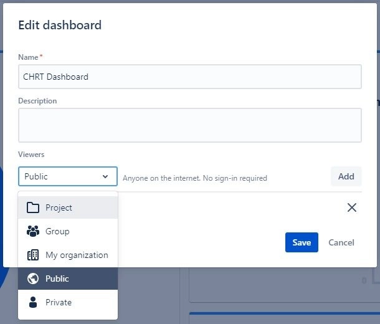Image resolution: width=380 pixels, height=324 pixels.
Task: Choose the highlighted Public option
Action: (68, 279)
